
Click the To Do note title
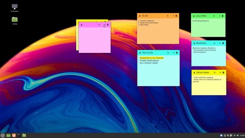pos(145,16)
